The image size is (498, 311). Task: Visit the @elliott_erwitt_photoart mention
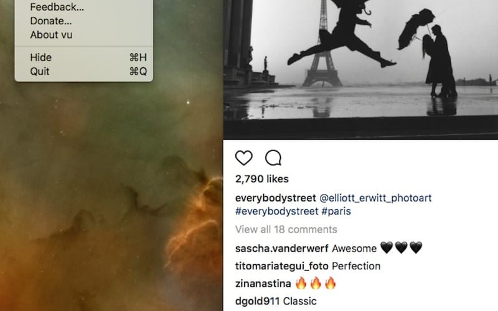tap(375, 198)
